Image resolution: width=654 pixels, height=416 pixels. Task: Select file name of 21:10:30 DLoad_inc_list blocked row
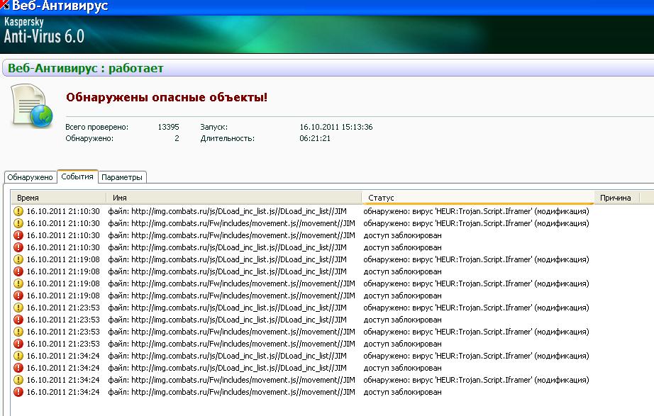click(227, 247)
